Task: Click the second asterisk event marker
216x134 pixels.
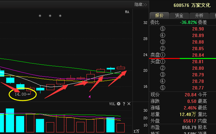Action: coord(50,16)
